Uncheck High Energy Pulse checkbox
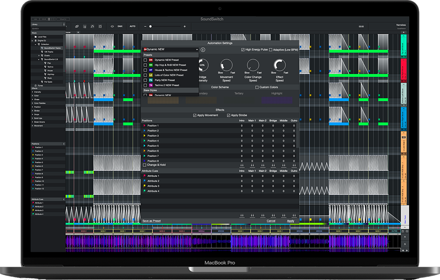The height and width of the screenshot is (280, 440). (243, 50)
